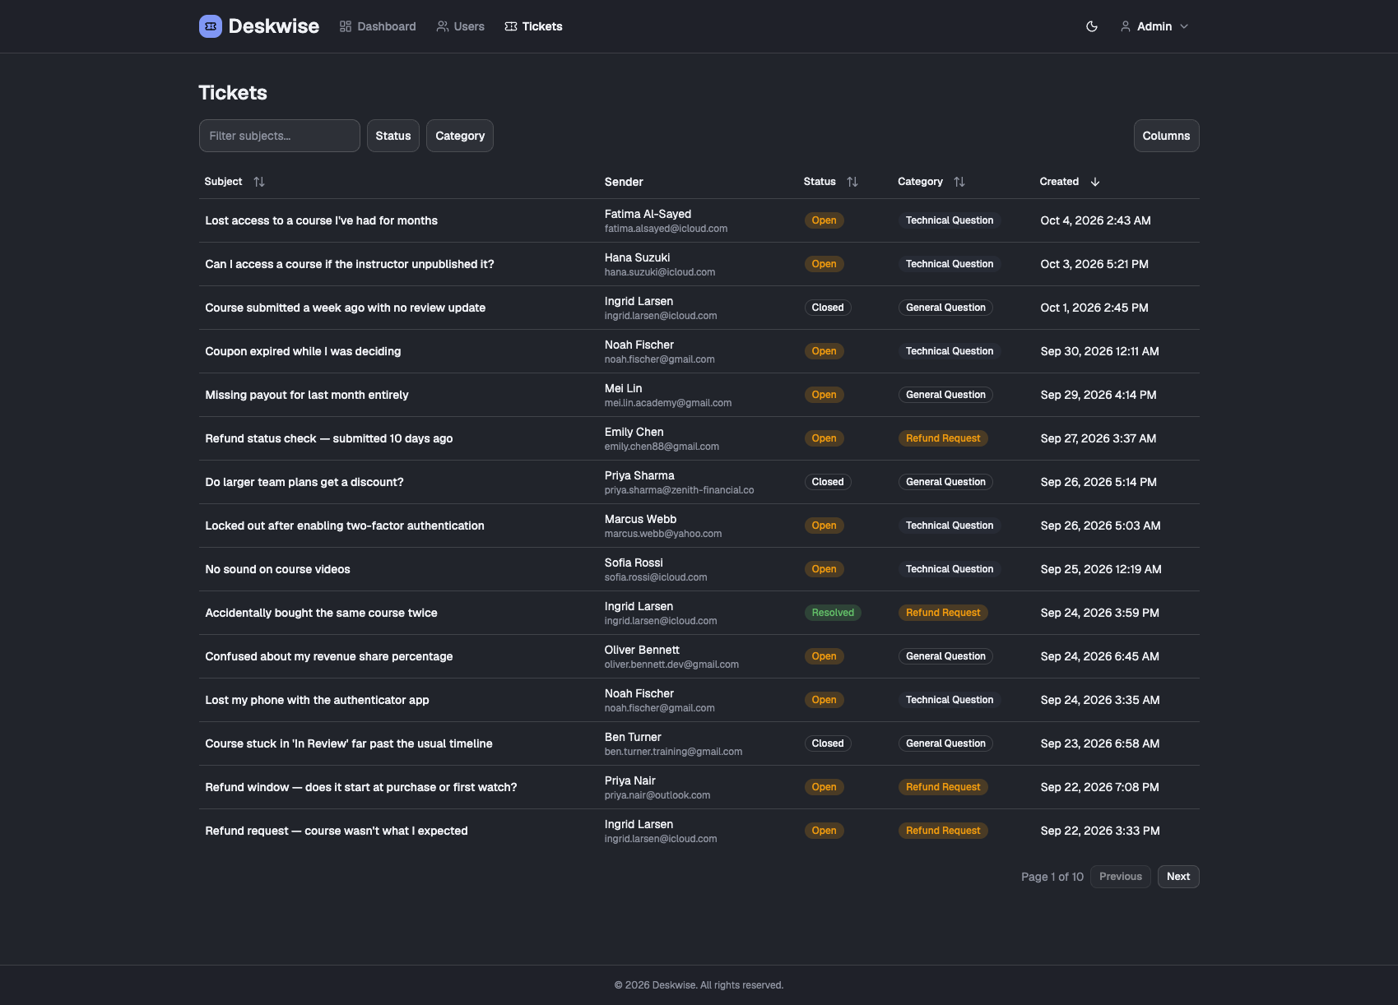
Task: Open 'Confused about my revenue share percentage' ticket
Action: pos(329,656)
